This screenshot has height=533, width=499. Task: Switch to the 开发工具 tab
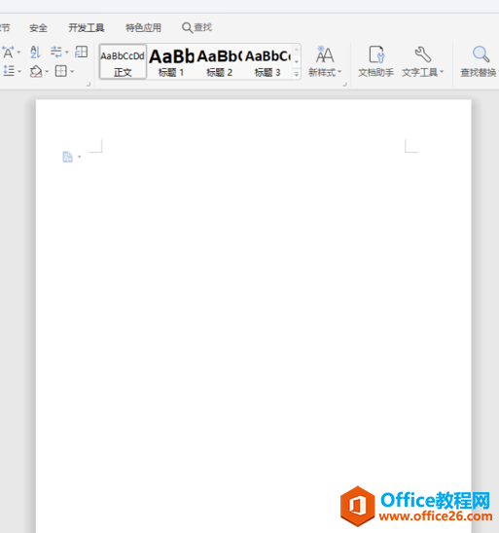coord(86,27)
